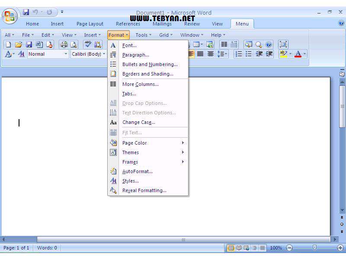Screen dimensions: 346x259
Task: Open the Tools menu
Action: point(142,35)
